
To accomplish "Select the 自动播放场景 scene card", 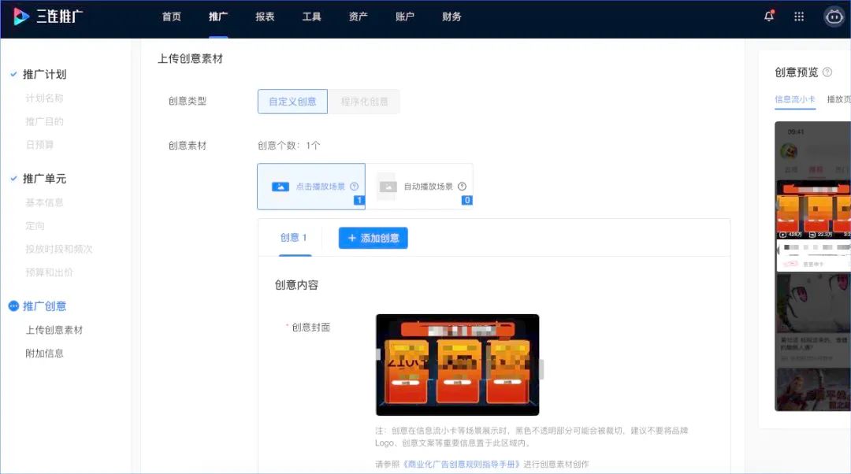I will pos(422,187).
